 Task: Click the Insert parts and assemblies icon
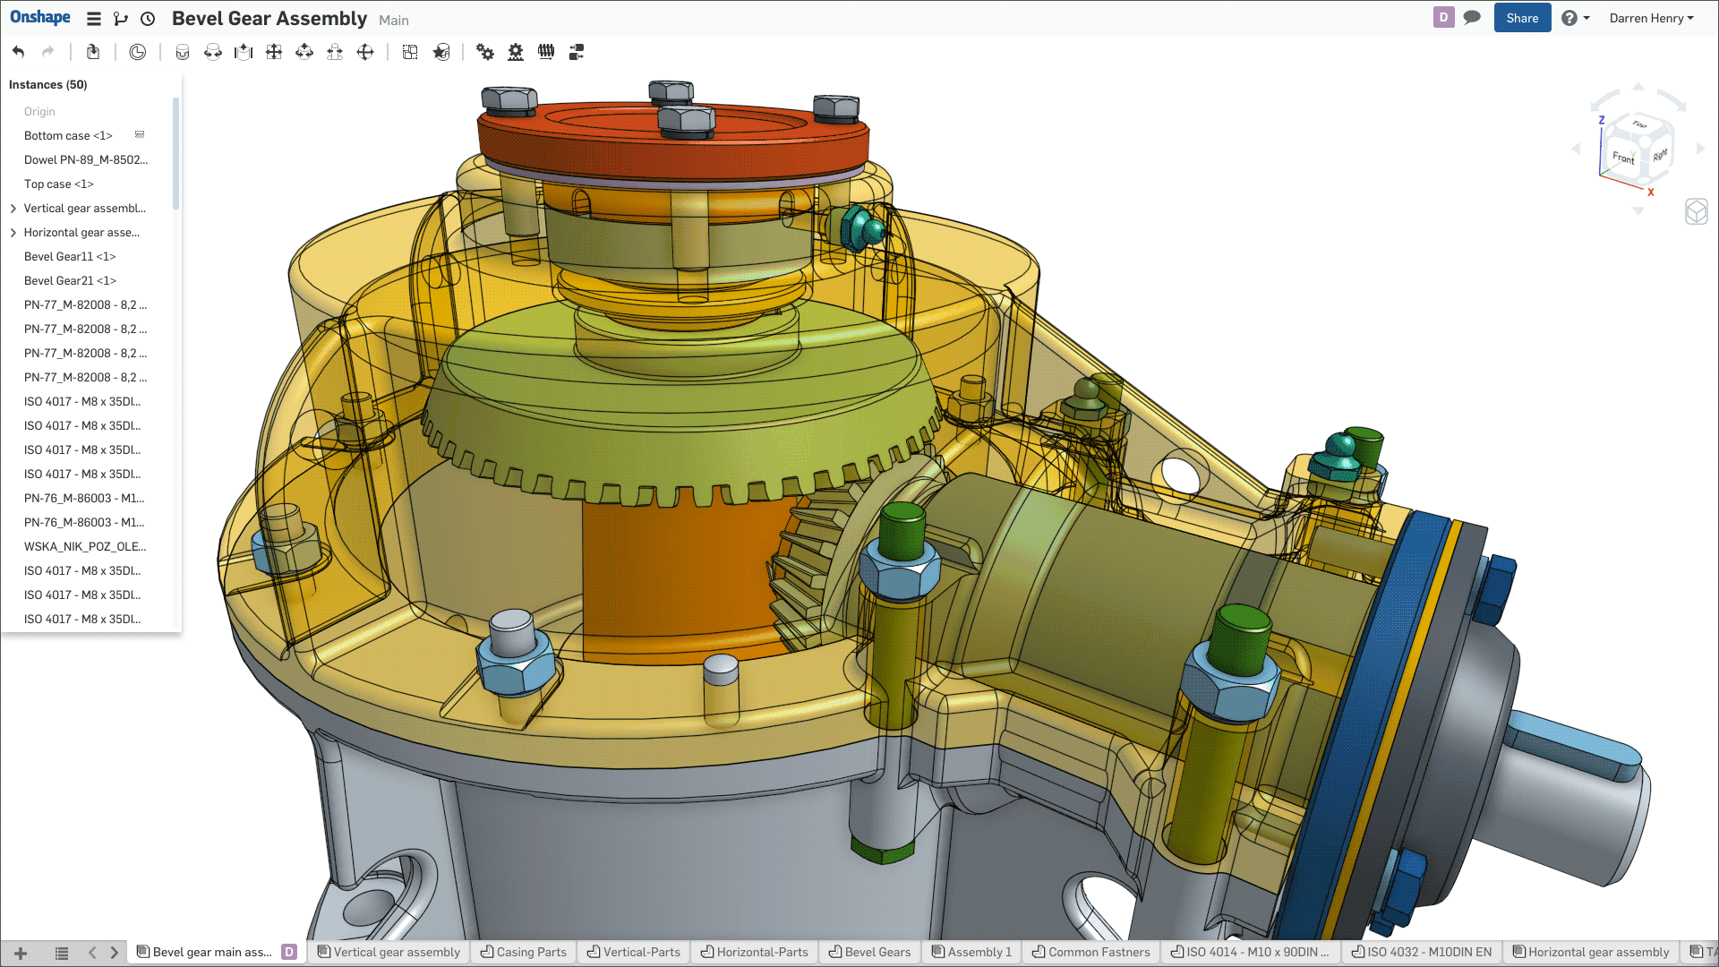click(93, 52)
